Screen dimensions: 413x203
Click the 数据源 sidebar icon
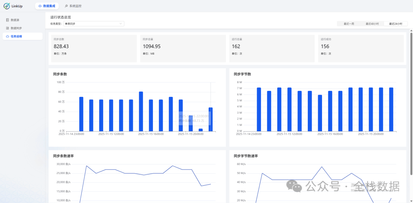(x=8, y=19)
